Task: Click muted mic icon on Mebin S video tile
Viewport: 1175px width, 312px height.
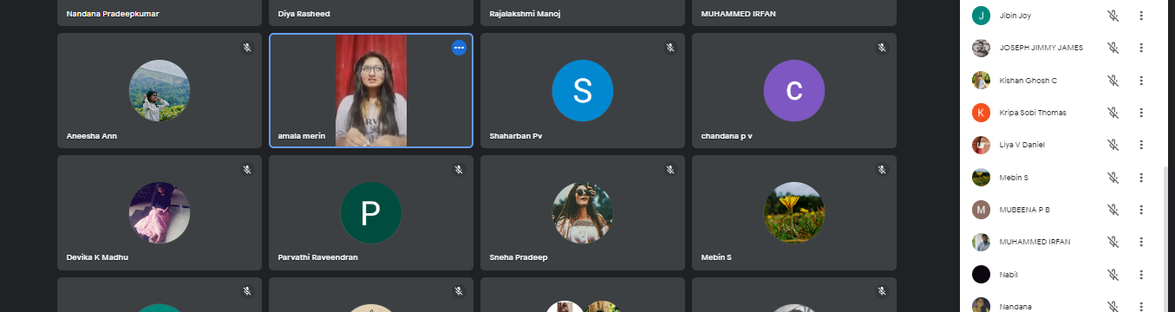Action: (882, 170)
